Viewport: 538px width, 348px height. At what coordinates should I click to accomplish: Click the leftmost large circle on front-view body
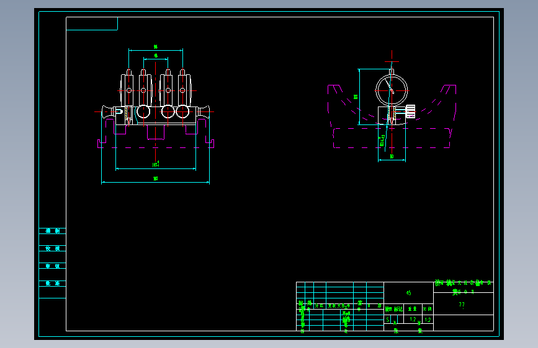click(143, 111)
